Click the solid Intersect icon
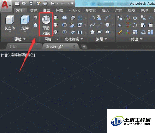This screenshot has height=133, width=155. click(x=64, y=32)
